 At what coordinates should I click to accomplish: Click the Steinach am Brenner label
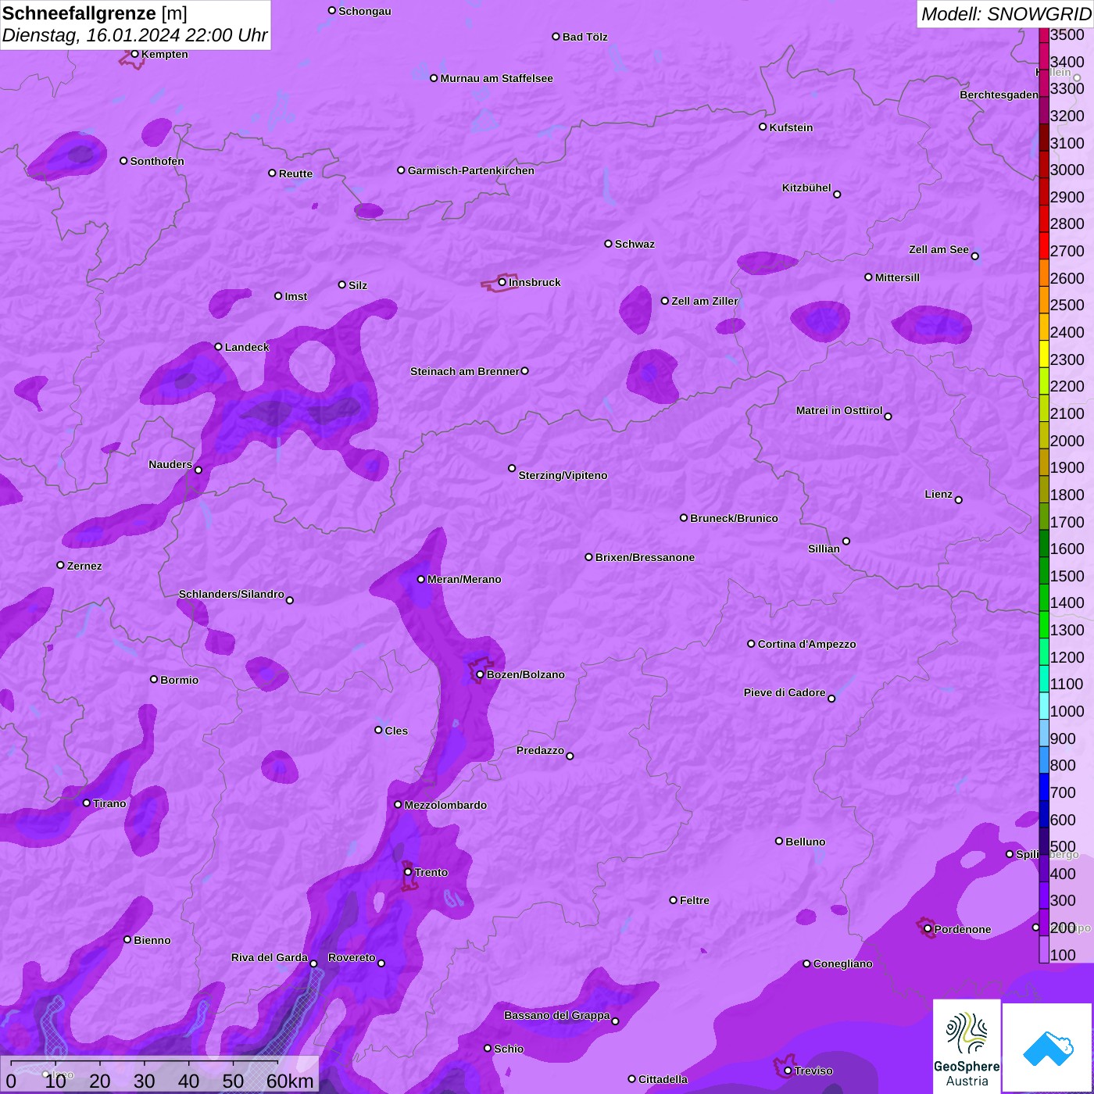point(464,371)
